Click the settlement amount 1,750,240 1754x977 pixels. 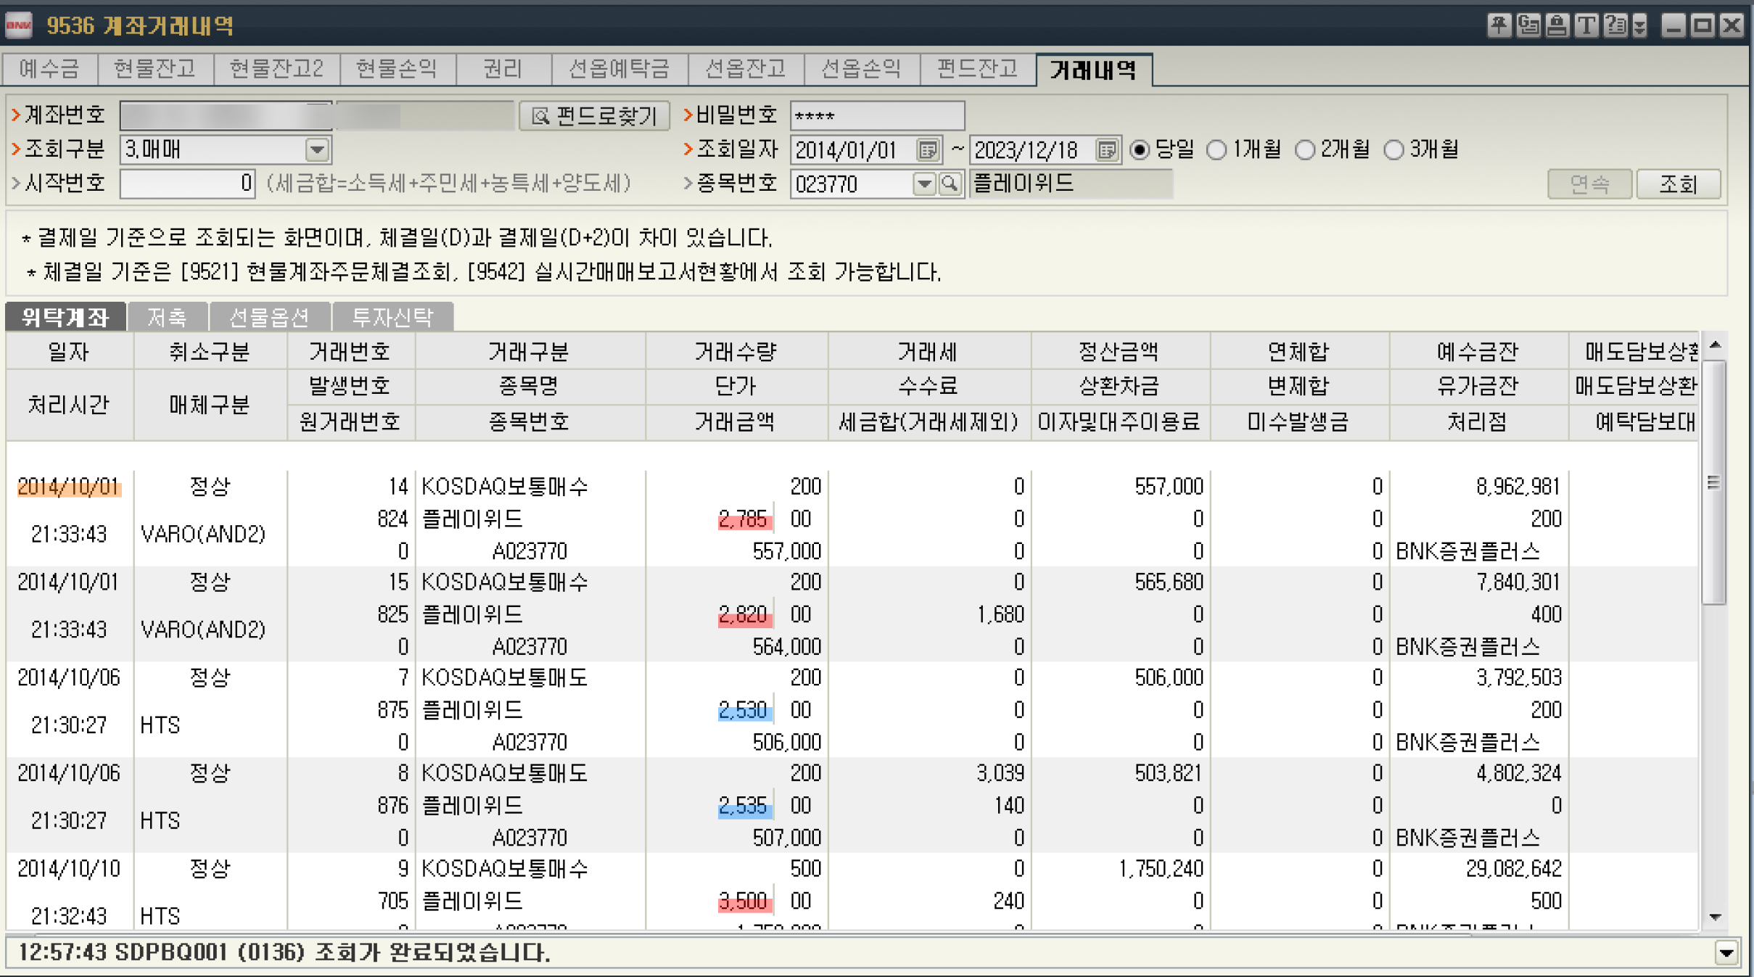[1161, 869]
